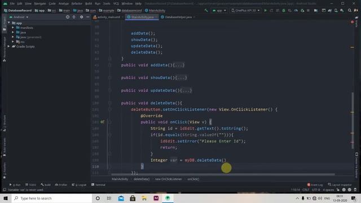
Task: Expand the Gradle Scripts node
Action: [9, 46]
